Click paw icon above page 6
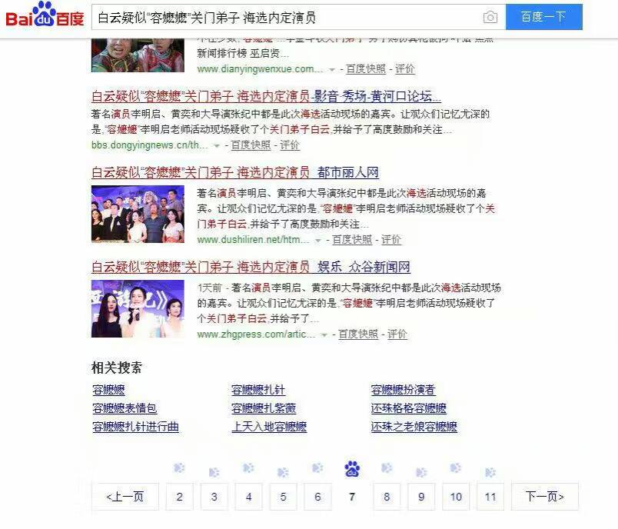This screenshot has height=529, width=618. 317,468
